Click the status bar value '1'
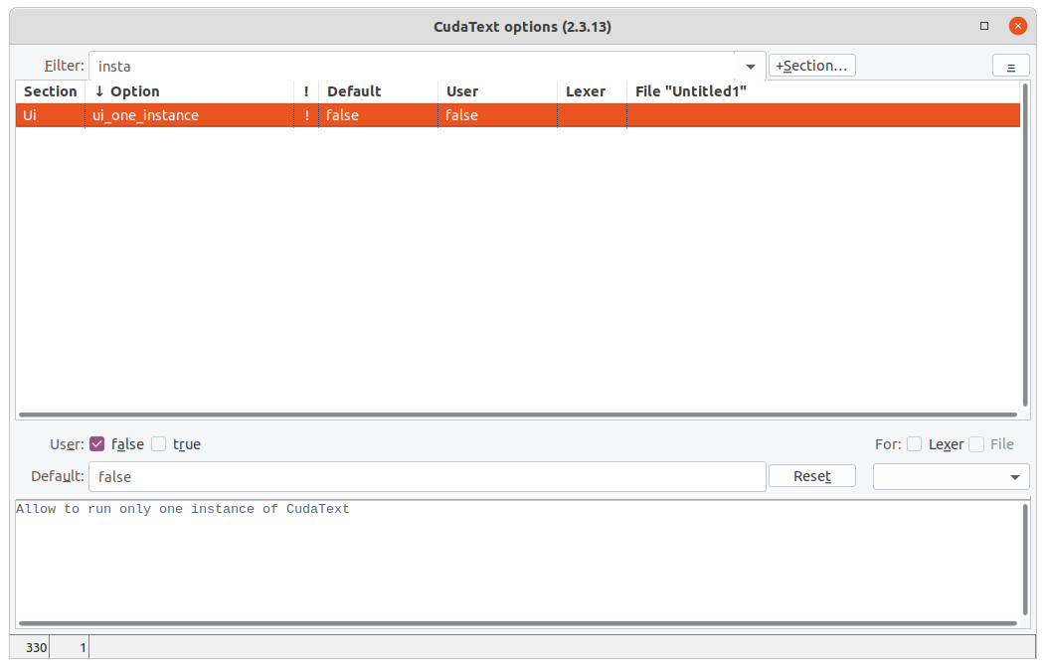 click(83, 647)
